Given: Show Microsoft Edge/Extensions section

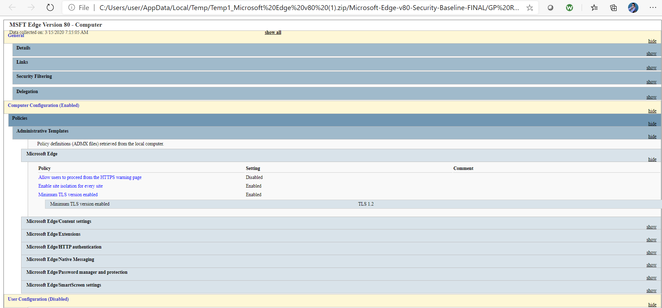Looking at the screenshot, I should [x=651, y=240].
